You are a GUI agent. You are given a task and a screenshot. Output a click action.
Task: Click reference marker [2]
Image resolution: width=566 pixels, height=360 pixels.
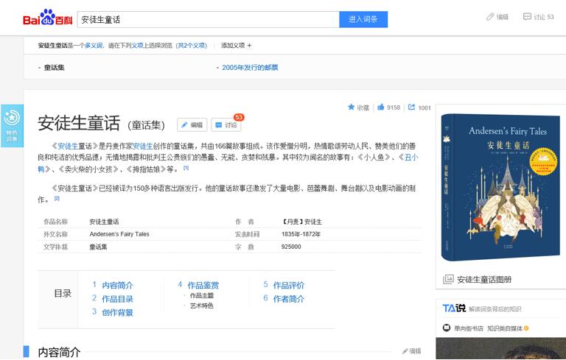click(x=57, y=198)
